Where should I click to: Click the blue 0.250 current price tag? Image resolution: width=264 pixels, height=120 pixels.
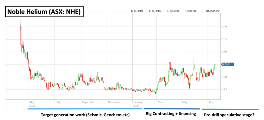coord(227,64)
